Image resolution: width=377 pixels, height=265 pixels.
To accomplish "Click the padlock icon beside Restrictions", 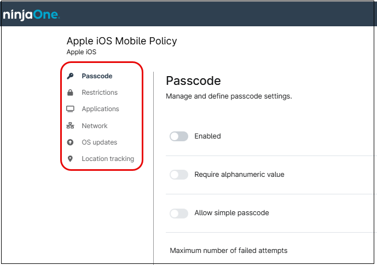I will 70,93.
